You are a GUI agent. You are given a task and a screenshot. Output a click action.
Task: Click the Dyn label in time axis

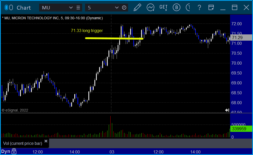tap(6, 151)
